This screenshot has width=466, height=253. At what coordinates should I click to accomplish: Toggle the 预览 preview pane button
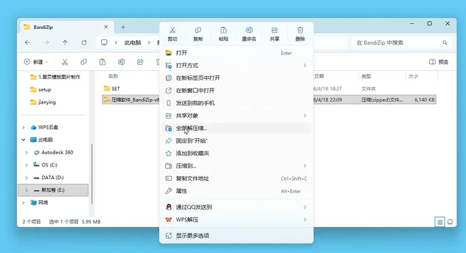[439, 62]
